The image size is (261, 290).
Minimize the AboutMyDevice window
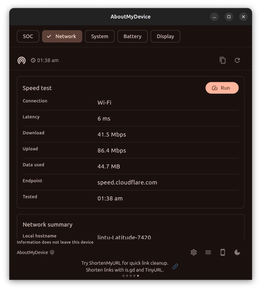[x=214, y=17]
